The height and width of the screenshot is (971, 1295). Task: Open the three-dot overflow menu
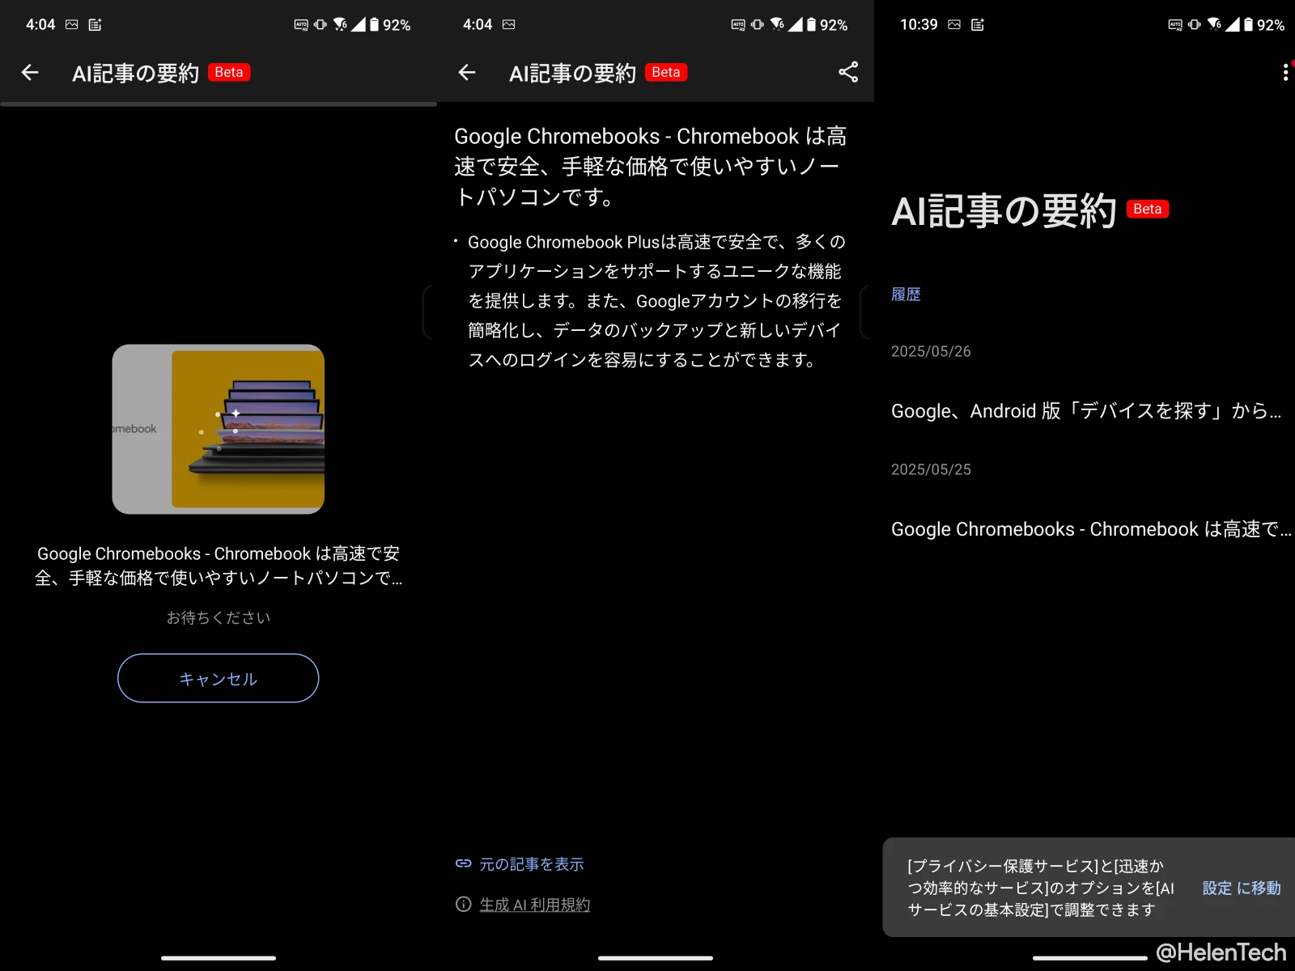[x=1285, y=73]
